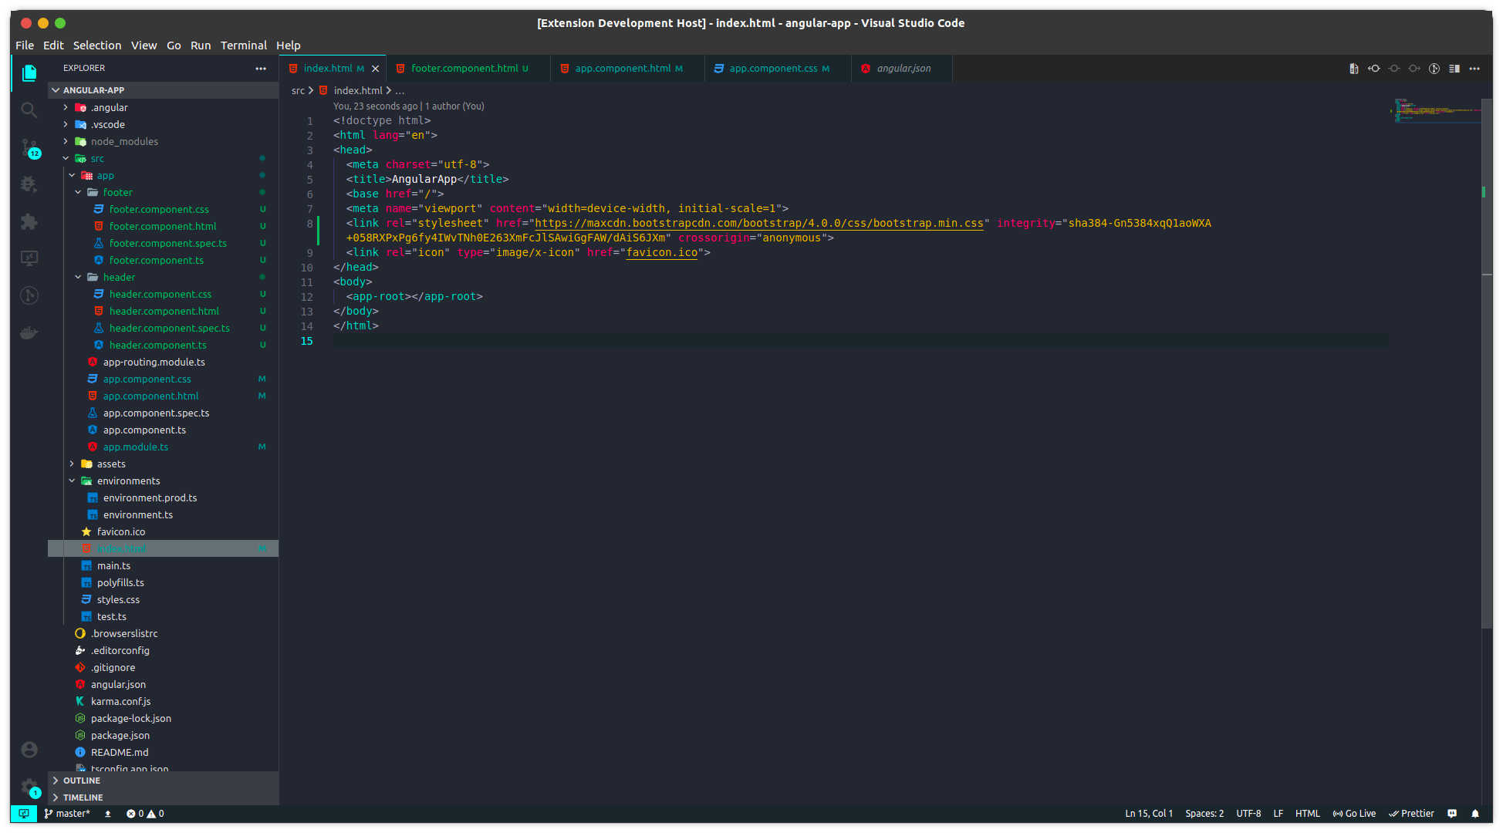This screenshot has height=833, width=1503.
Task: Open Explorer Views and More Actions menu
Action: pos(261,69)
